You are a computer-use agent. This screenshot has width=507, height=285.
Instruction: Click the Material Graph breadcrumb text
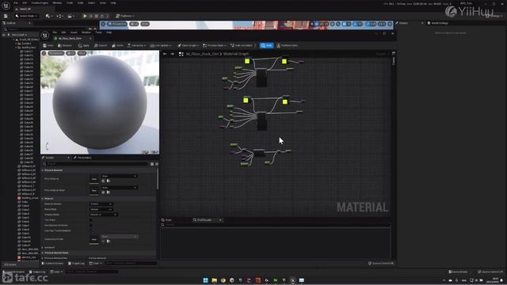[x=236, y=54]
